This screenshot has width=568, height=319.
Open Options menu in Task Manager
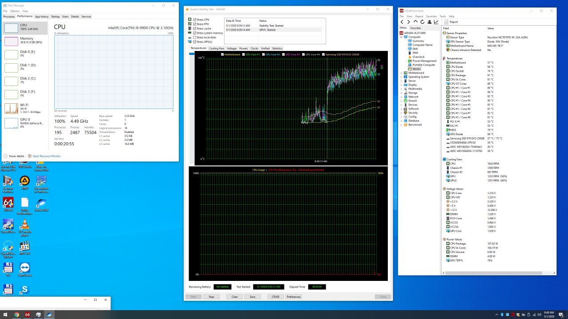(15, 11)
